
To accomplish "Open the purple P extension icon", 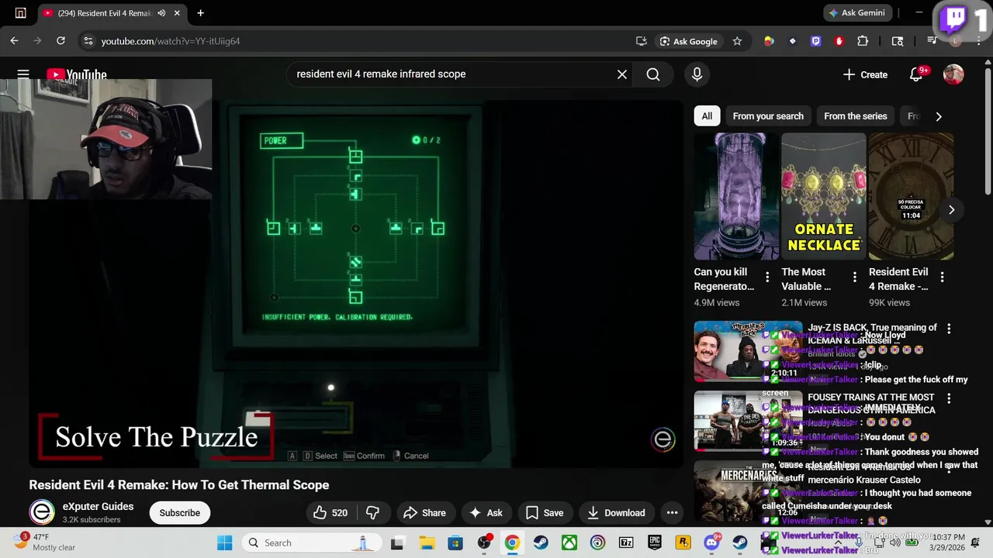I will (815, 41).
